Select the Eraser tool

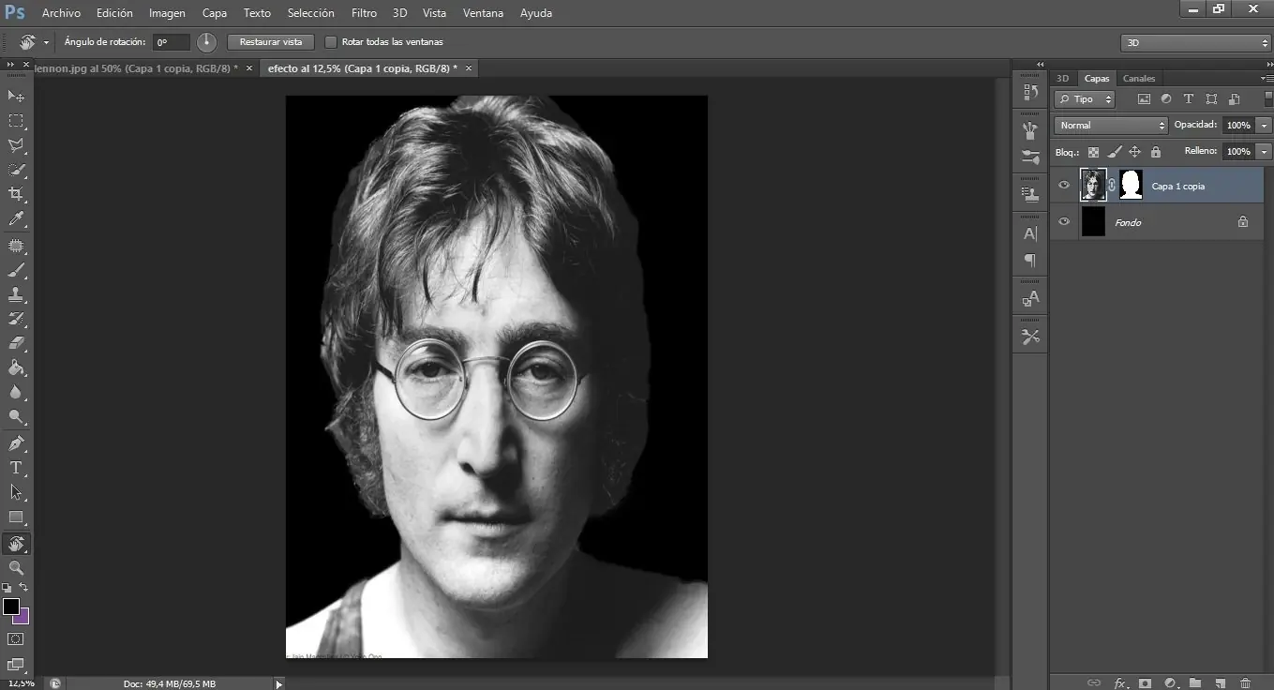point(16,343)
